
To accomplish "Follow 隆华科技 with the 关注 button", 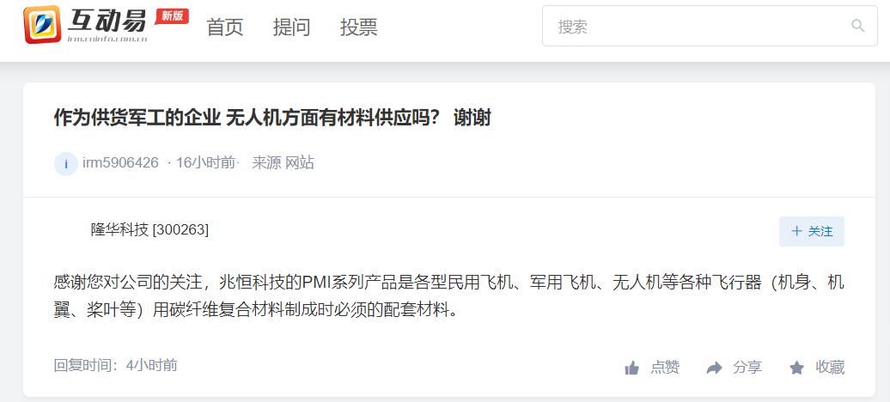I will [x=812, y=231].
